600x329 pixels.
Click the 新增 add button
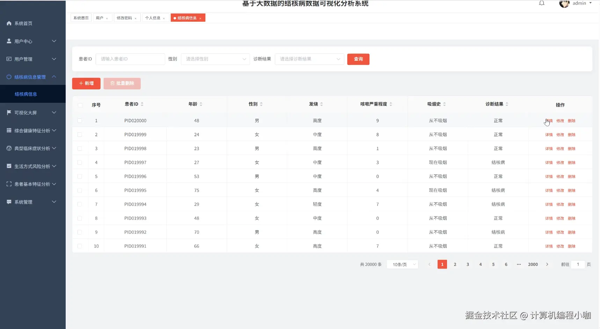(x=86, y=83)
